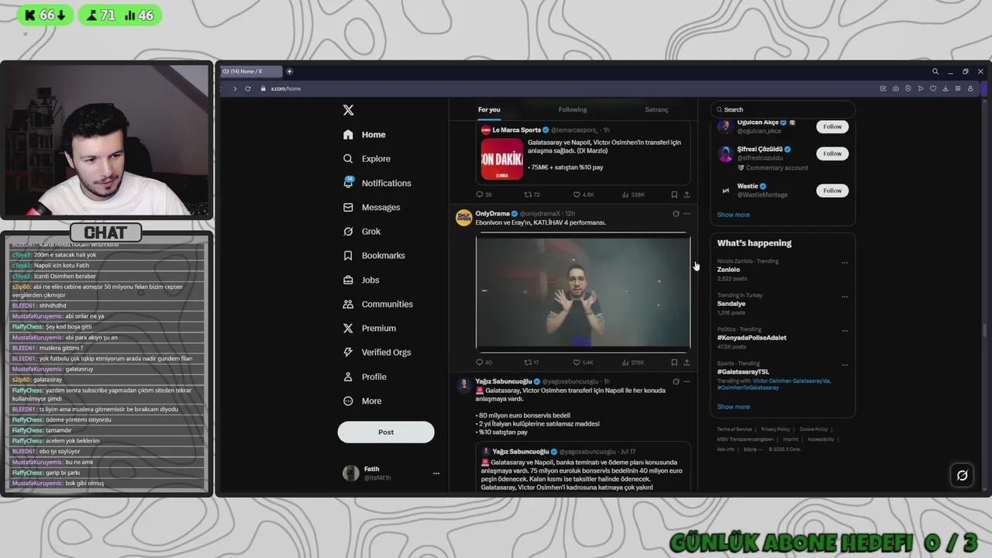Open Premium in the X sidebar
The height and width of the screenshot is (558, 992).
point(369,328)
